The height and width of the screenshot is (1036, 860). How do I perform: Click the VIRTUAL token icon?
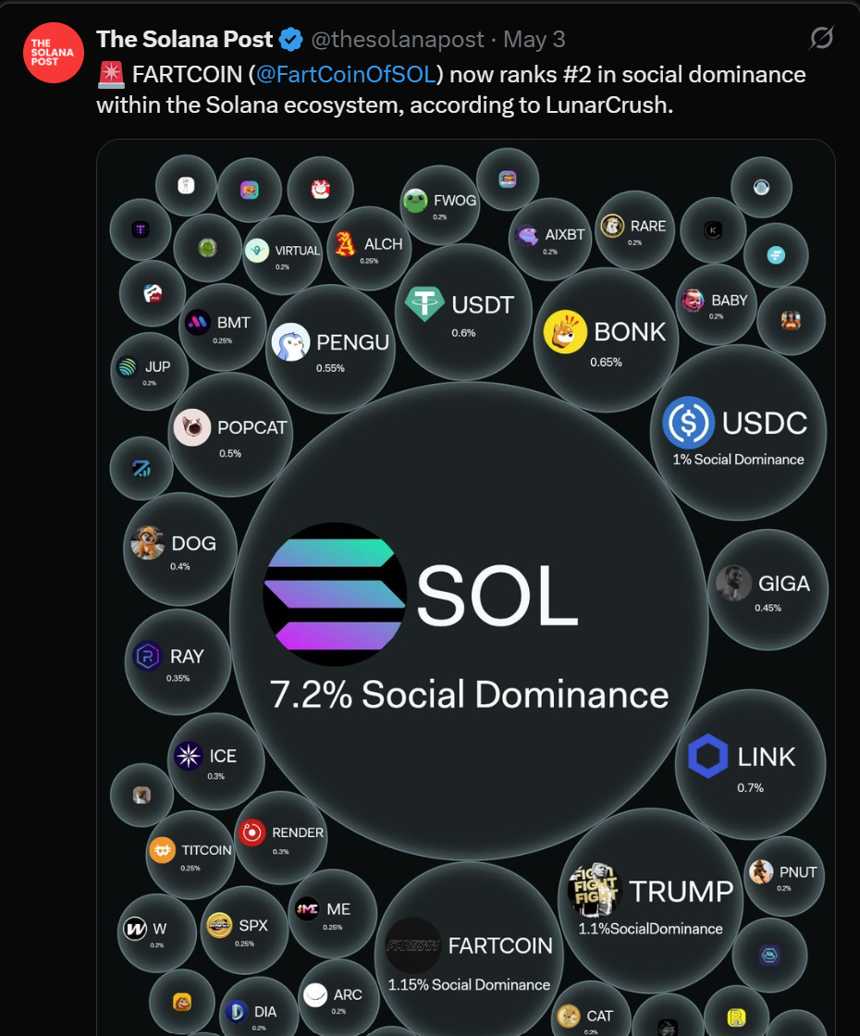pos(257,251)
